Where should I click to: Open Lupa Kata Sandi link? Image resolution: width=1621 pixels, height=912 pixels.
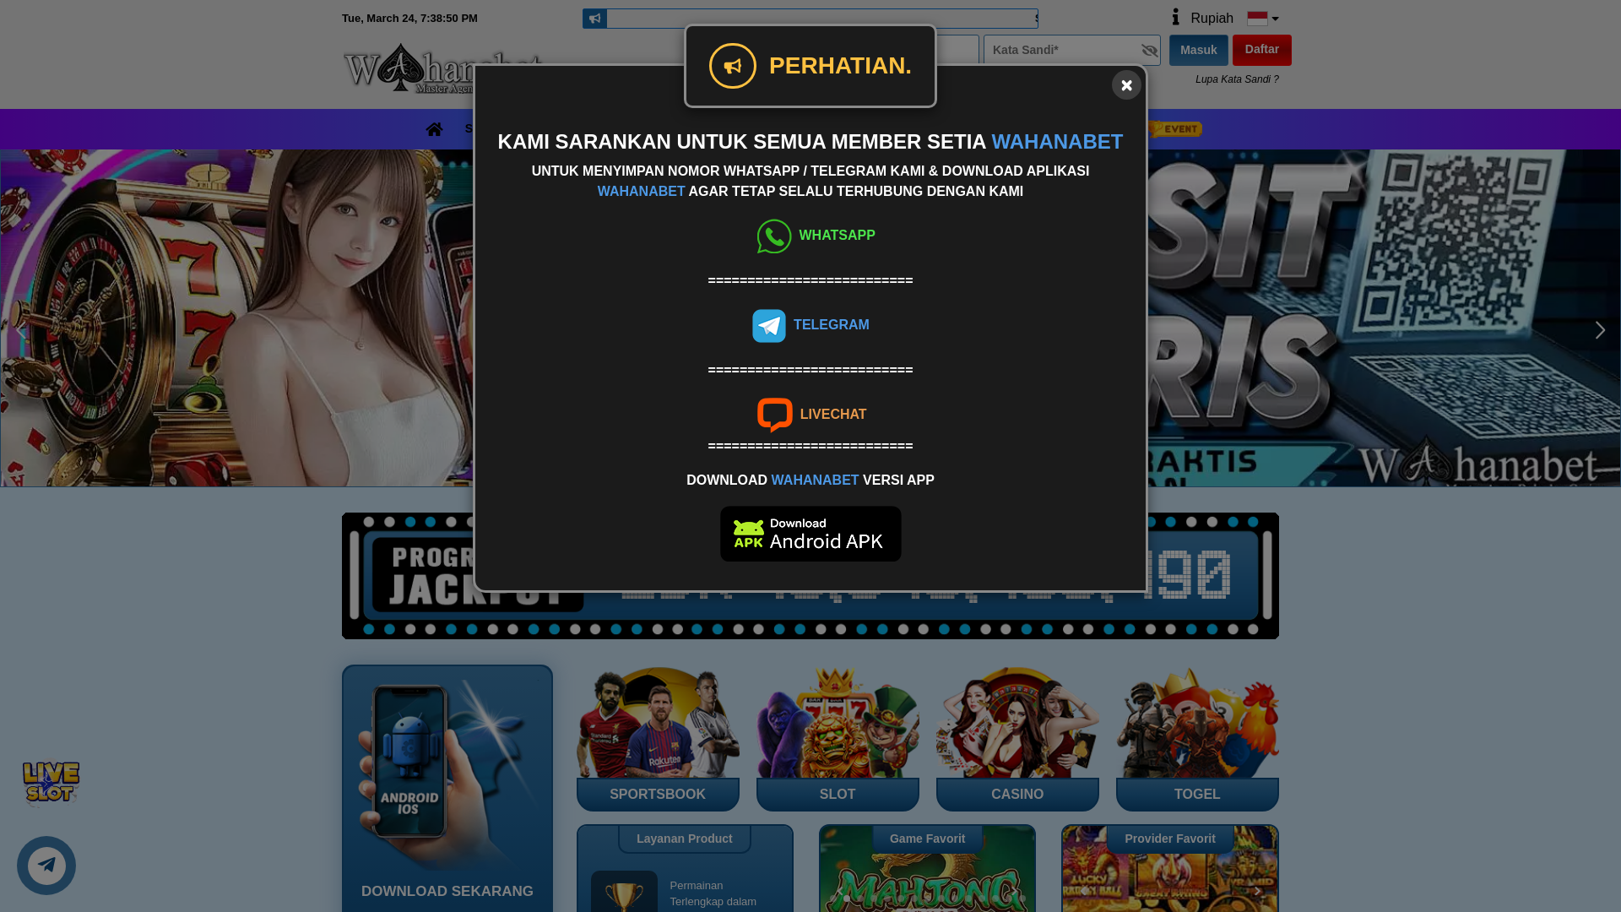(x=1237, y=79)
